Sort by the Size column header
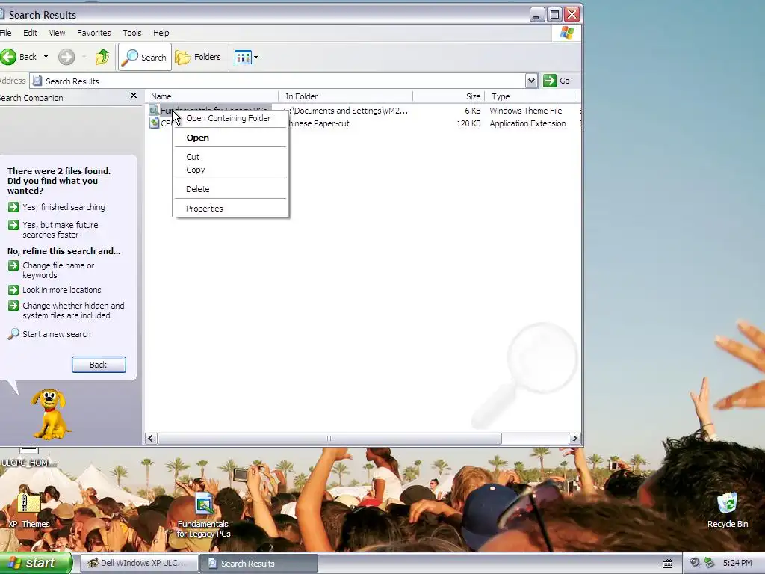This screenshot has width=765, height=574. (449, 96)
